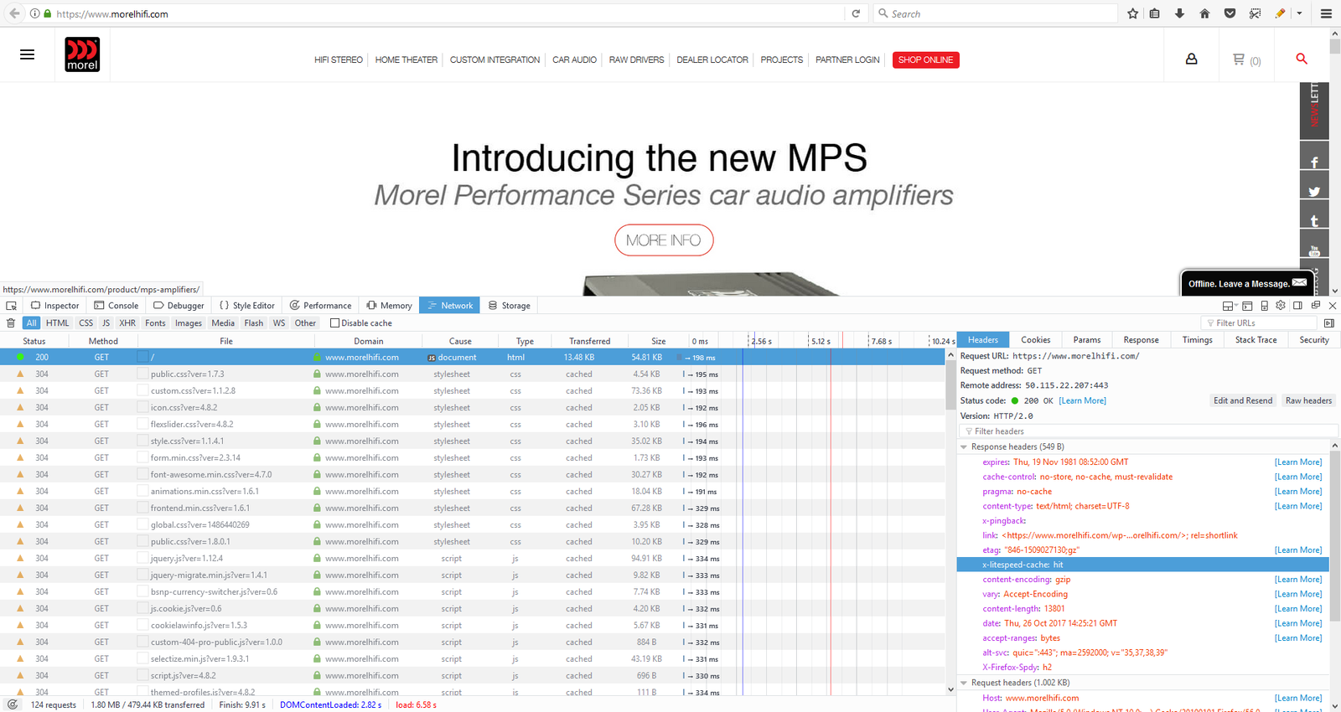Open the shopping cart icon
This screenshot has height=712, width=1341.
[1238, 59]
